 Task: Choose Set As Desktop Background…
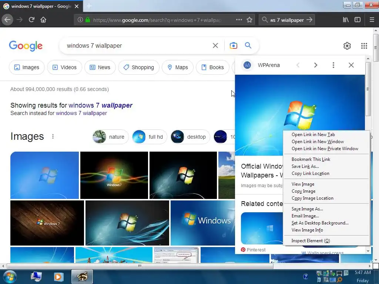tap(326, 223)
